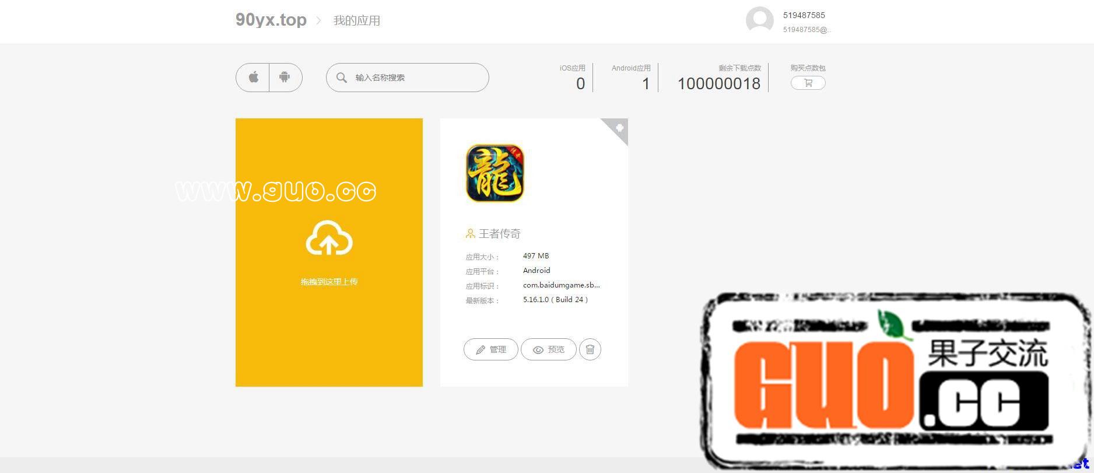The width and height of the screenshot is (1094, 473).
Task: Click the 王者传奇 app title
Action: 499,234
